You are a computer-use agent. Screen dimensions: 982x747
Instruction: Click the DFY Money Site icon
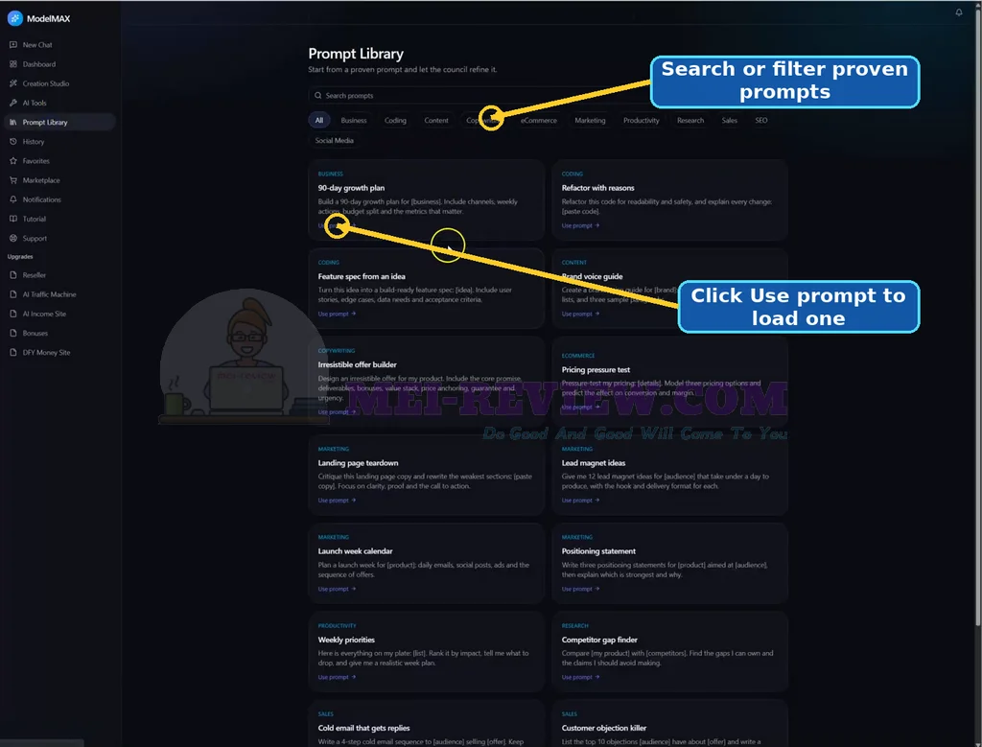tap(13, 353)
